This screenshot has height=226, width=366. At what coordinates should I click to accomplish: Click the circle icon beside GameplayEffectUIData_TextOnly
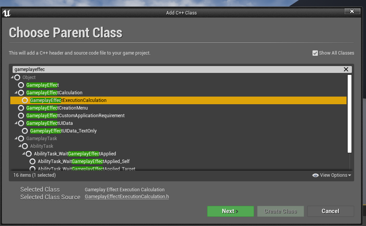tap(25, 131)
